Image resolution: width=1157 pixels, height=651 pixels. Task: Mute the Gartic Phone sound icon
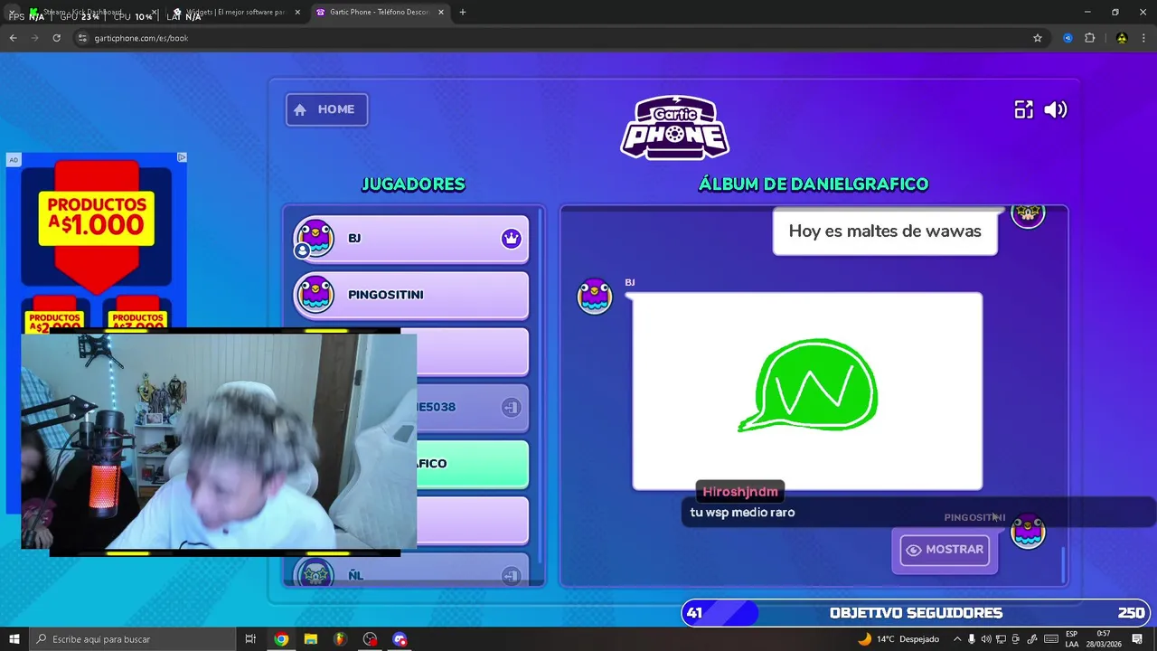tap(1055, 109)
